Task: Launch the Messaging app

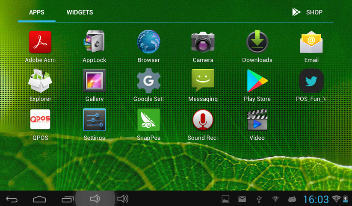Action: pyautogui.click(x=203, y=80)
